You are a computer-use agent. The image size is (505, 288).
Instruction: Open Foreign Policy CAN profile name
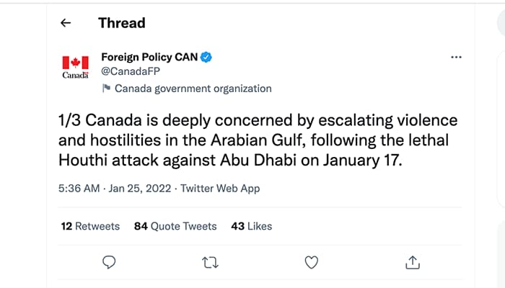[x=149, y=57]
